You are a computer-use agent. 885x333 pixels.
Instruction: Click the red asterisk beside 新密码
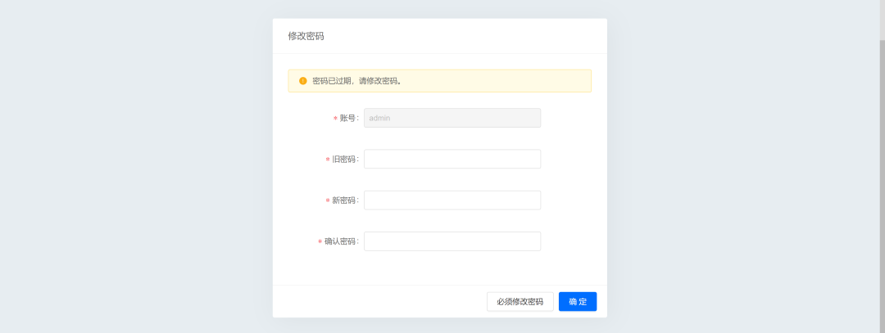[328, 200]
